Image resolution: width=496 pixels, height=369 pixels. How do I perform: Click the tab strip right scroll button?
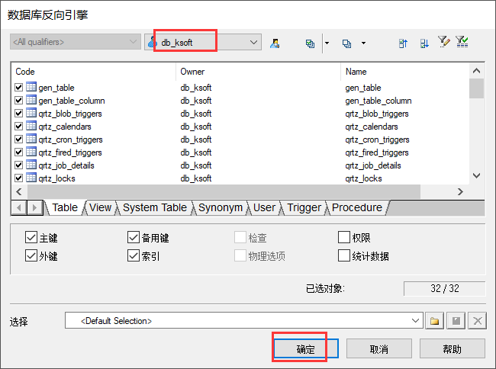(x=35, y=207)
